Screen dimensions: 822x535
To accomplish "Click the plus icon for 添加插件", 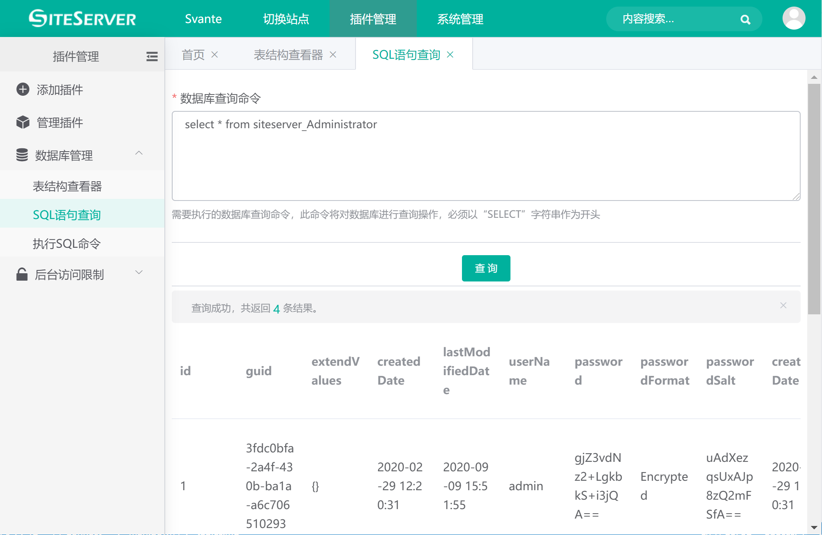I will coord(23,89).
